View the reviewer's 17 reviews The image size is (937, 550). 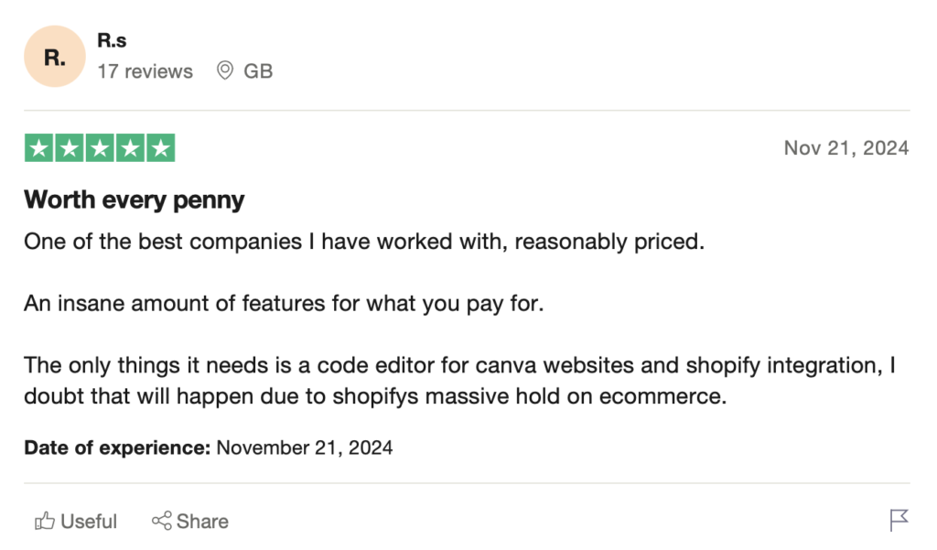(x=145, y=71)
